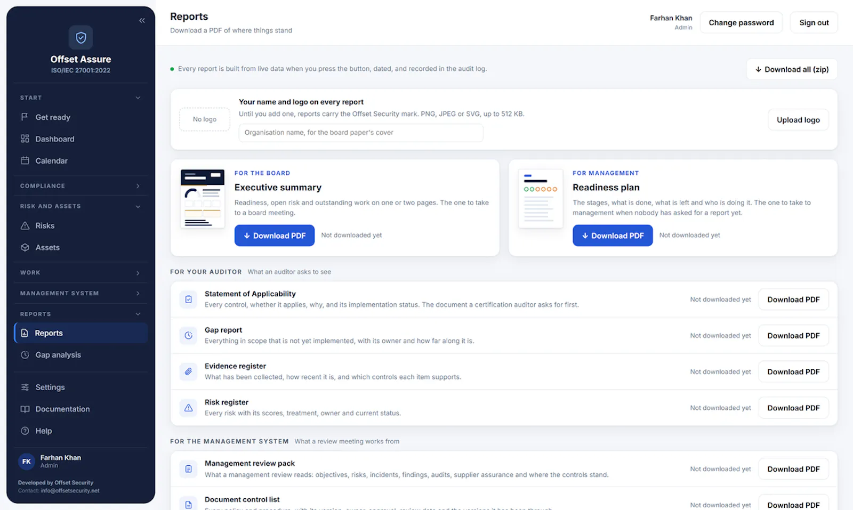Click the Documentation book icon
The height and width of the screenshot is (510, 853).
point(25,409)
